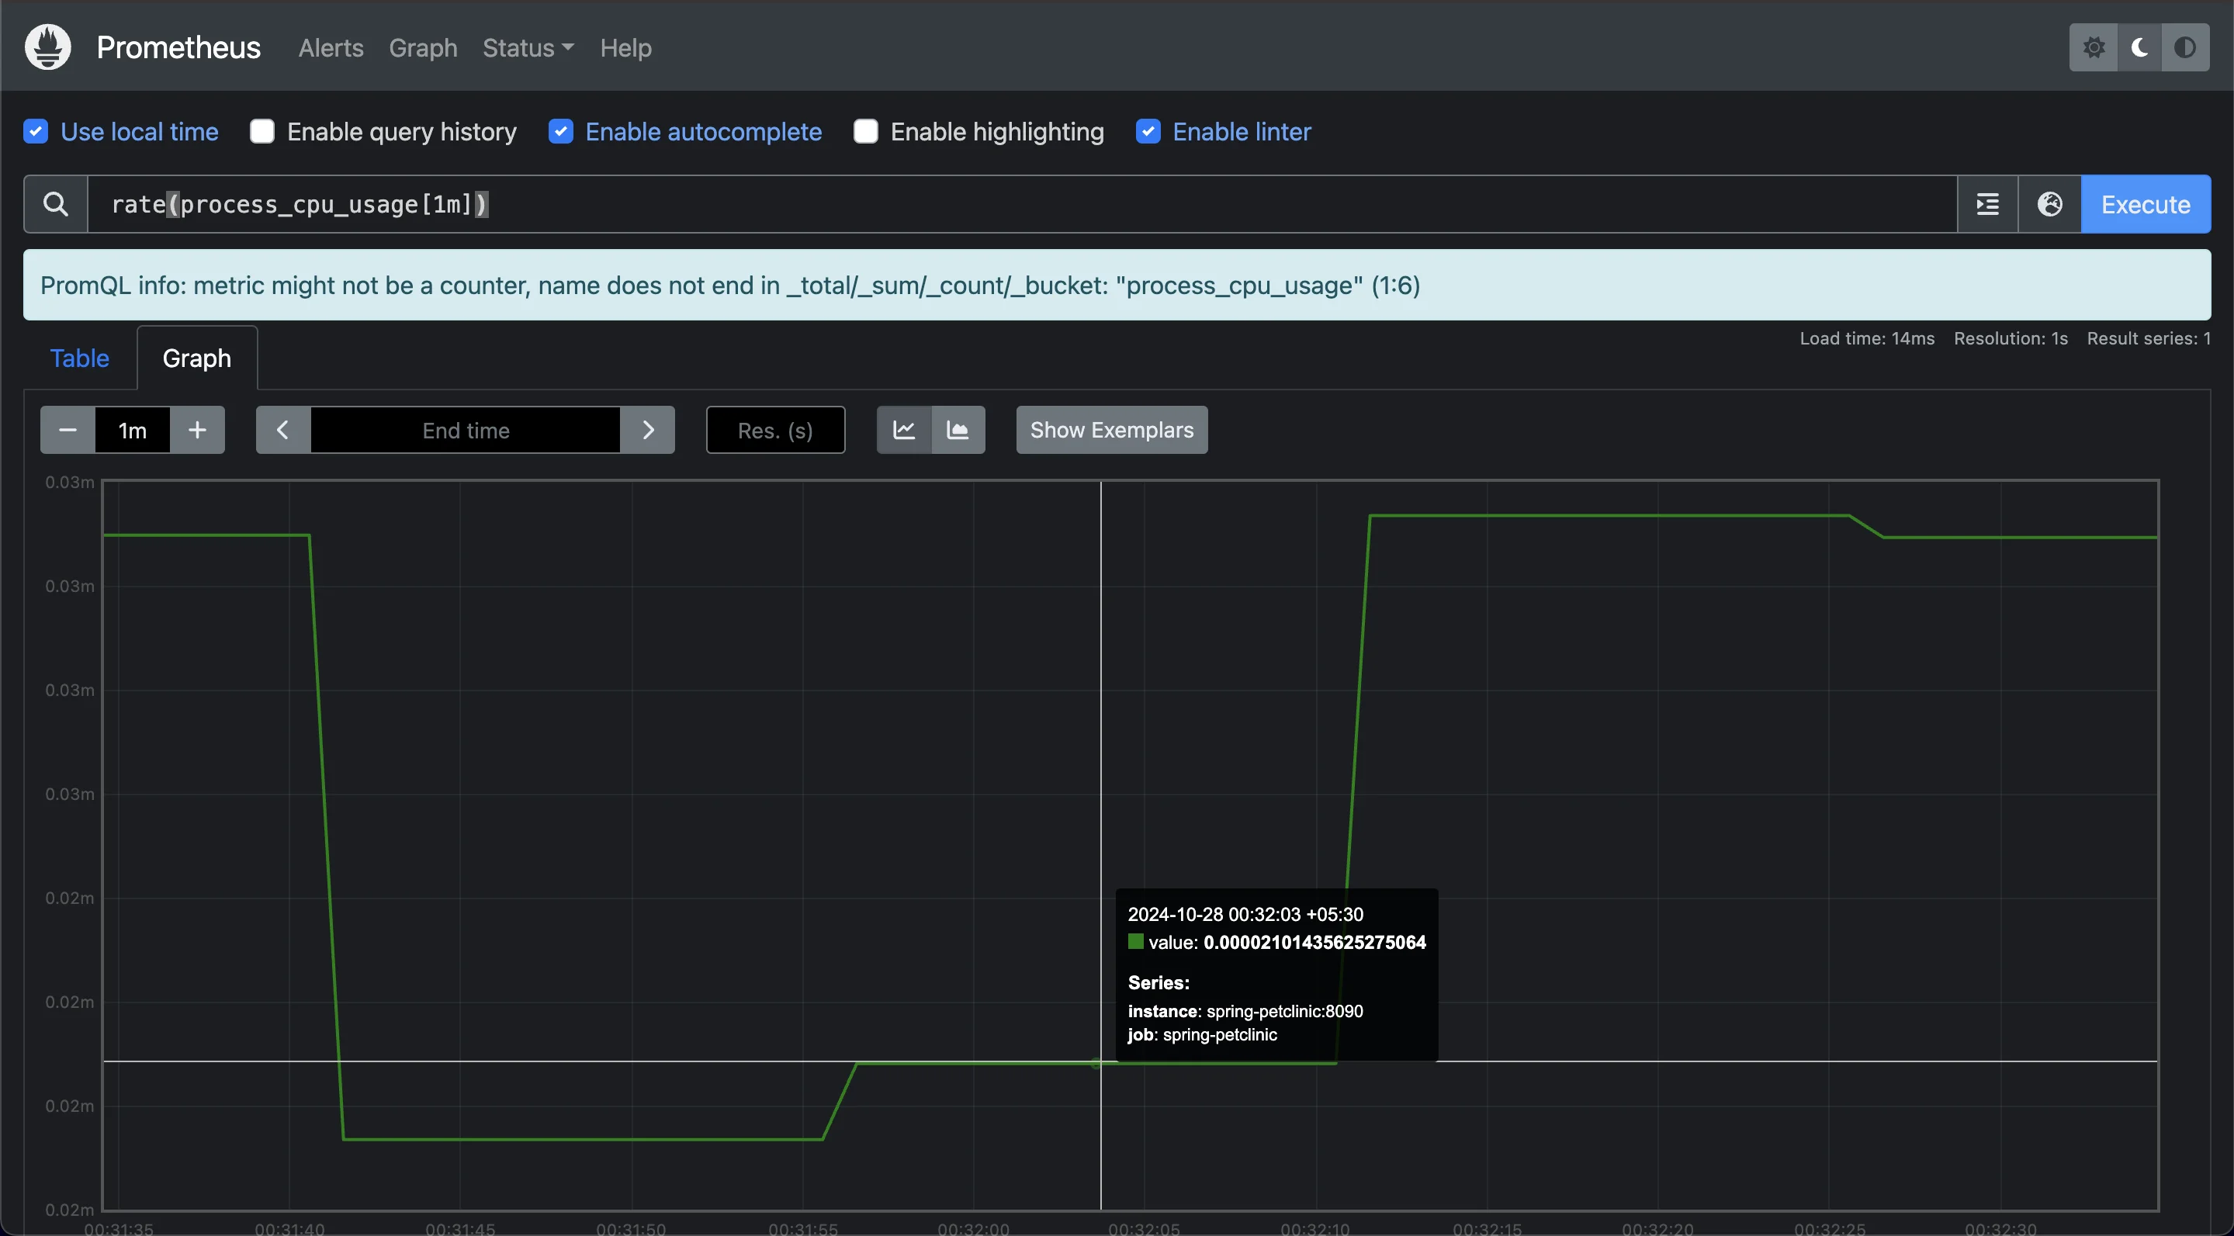Switch to dark theme moon icon
This screenshot has height=1236, width=2234.
(2139, 47)
